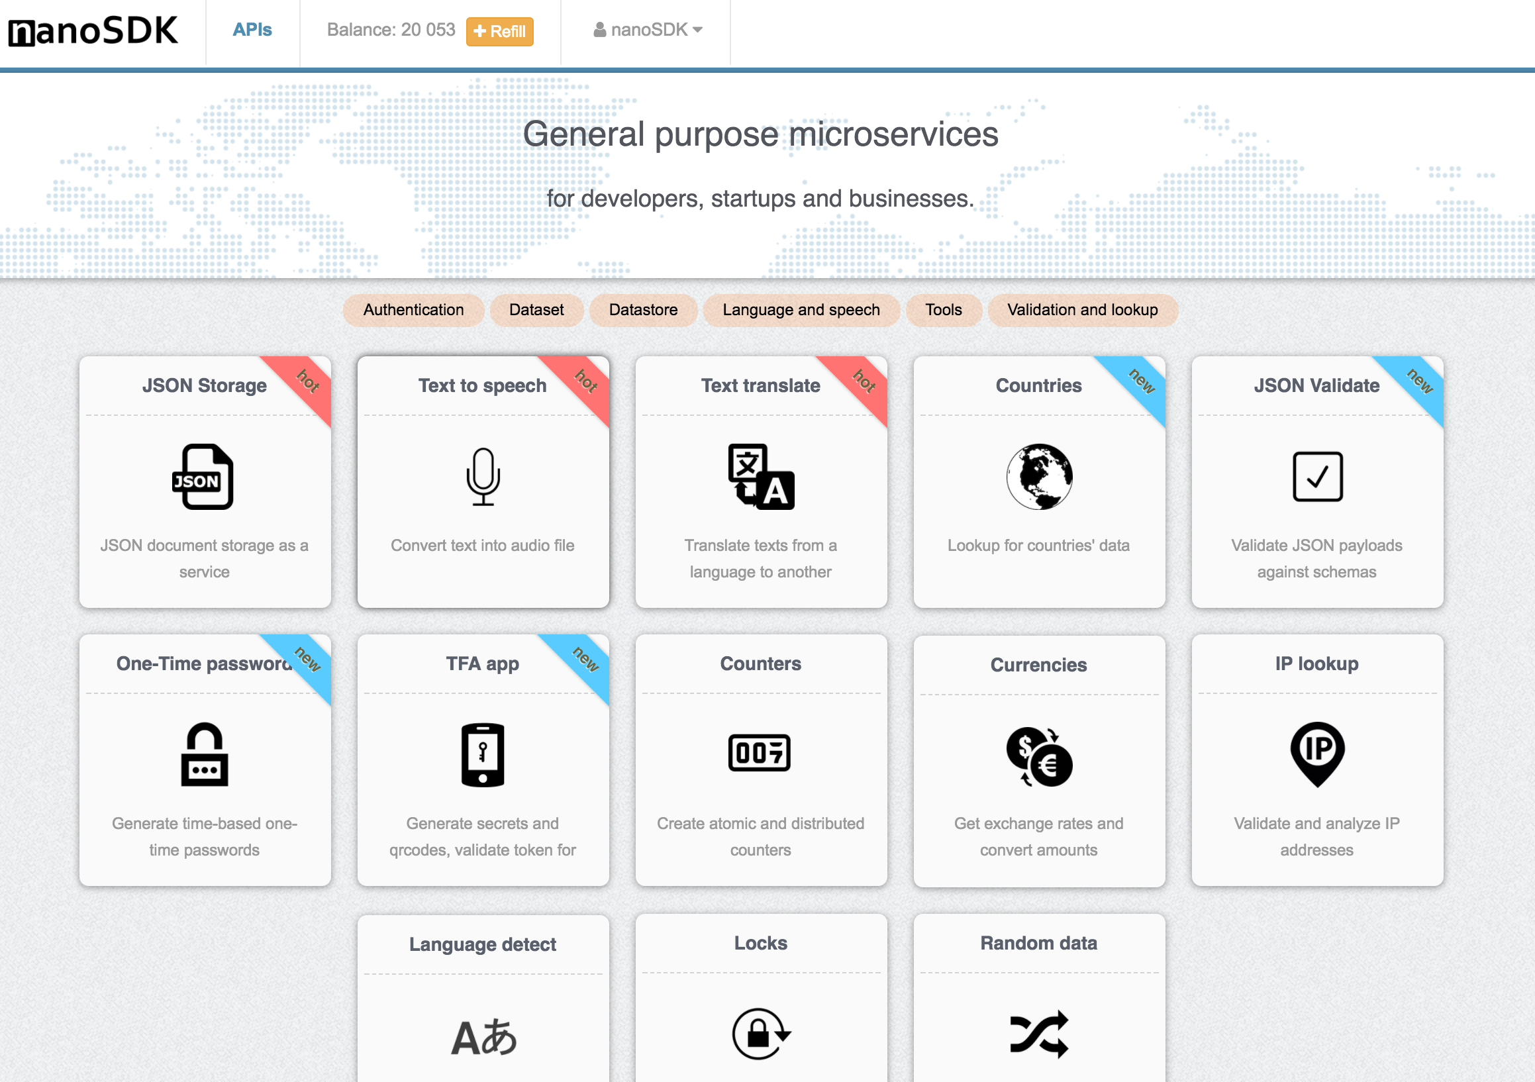Click the TFA app phone key icon
Image resolution: width=1535 pixels, height=1082 pixels.
click(483, 754)
